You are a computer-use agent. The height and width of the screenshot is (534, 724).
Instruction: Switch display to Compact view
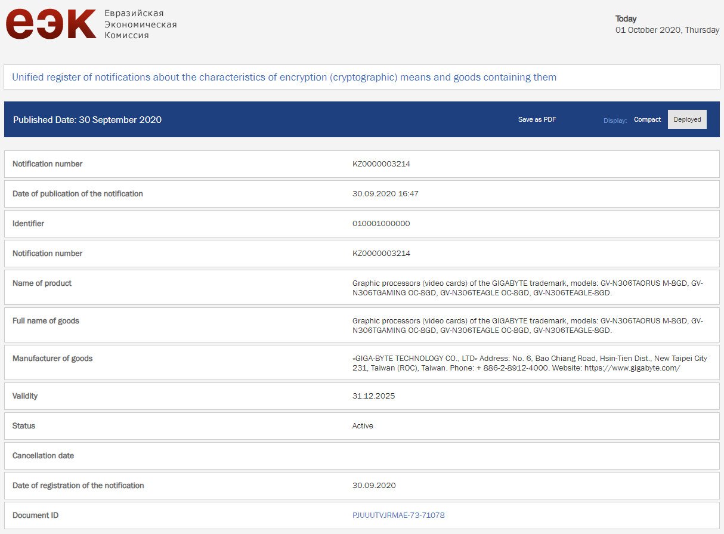pos(647,119)
